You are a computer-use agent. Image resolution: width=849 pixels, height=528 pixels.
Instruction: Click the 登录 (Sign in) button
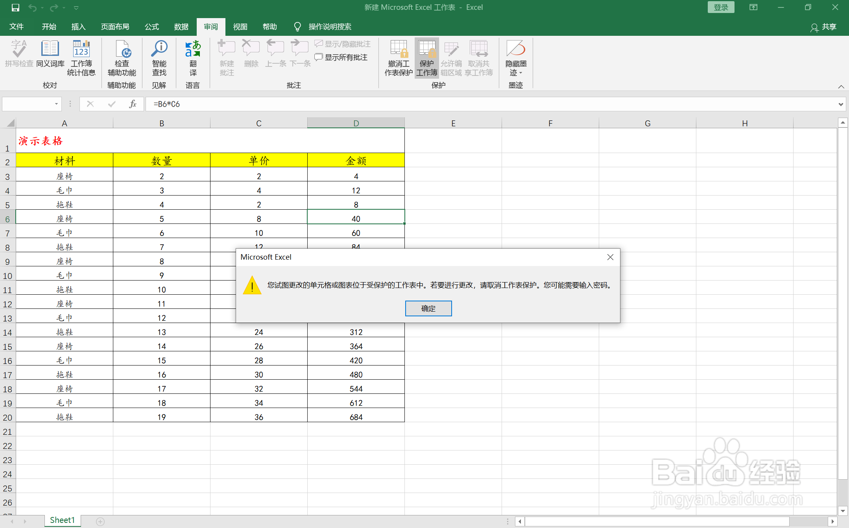click(721, 7)
